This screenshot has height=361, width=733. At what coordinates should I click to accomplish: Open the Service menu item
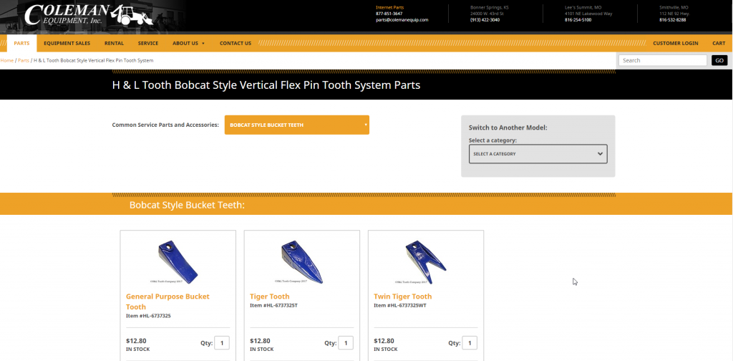(148, 43)
